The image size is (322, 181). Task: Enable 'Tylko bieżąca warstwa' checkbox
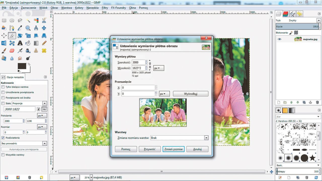point(3,87)
